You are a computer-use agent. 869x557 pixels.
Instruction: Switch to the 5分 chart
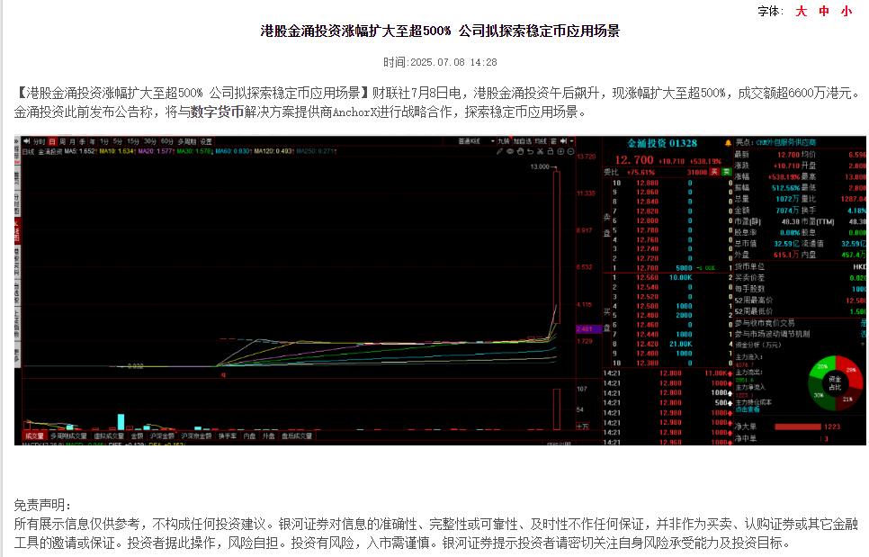[x=118, y=141]
